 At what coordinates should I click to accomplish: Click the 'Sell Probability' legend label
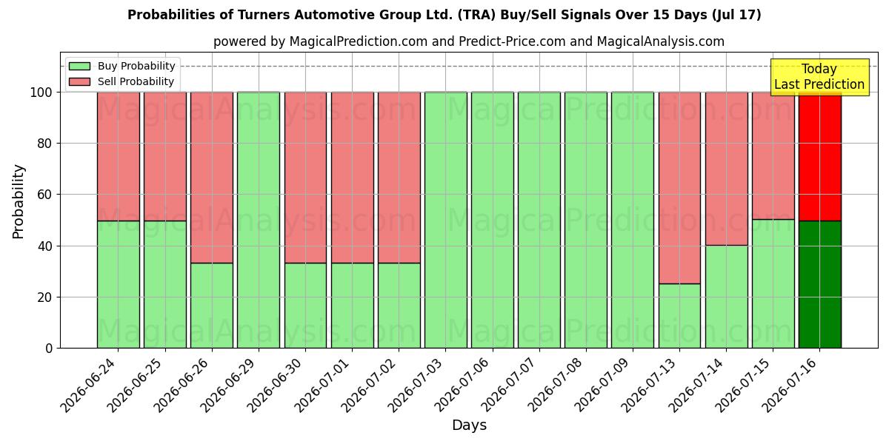(136, 81)
